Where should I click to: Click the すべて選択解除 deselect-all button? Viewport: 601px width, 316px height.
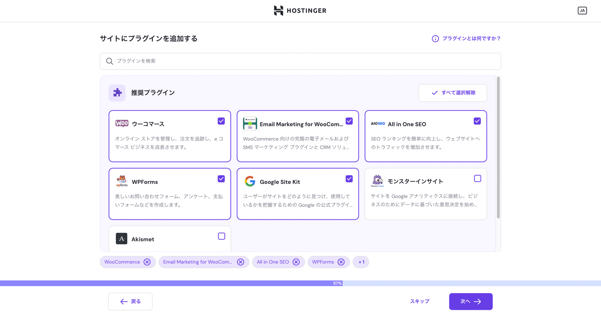coord(453,93)
